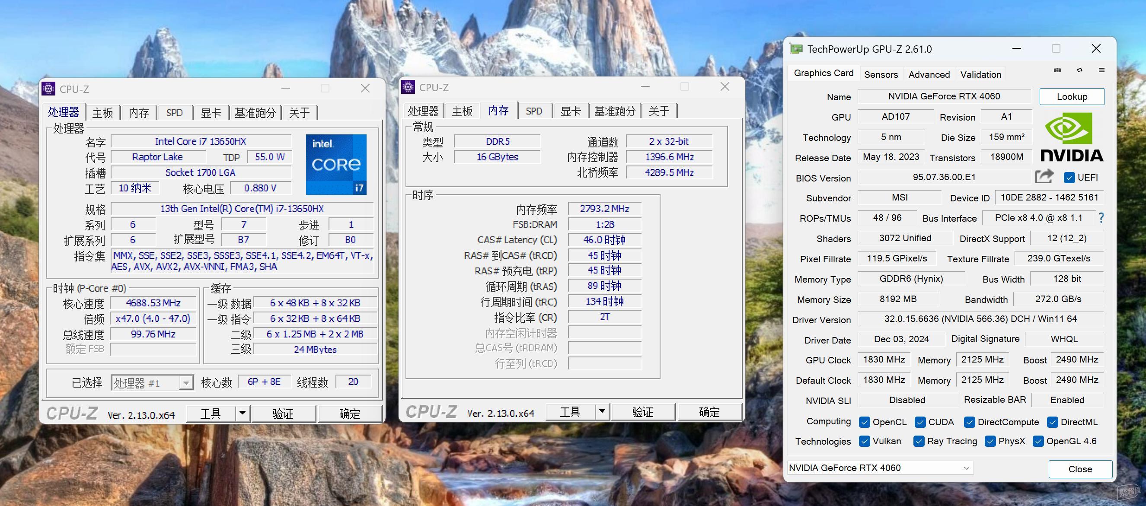Toggle the CUDA checkbox
The height and width of the screenshot is (506, 1146).
pos(920,422)
